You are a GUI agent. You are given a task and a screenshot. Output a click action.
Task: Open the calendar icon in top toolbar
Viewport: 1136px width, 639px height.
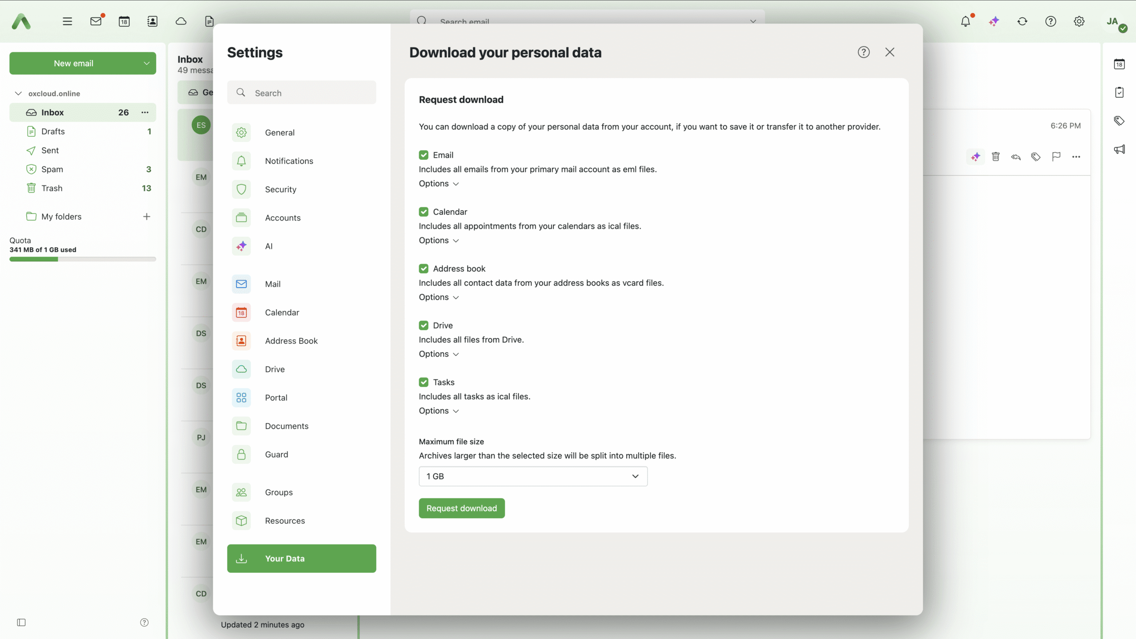(124, 21)
